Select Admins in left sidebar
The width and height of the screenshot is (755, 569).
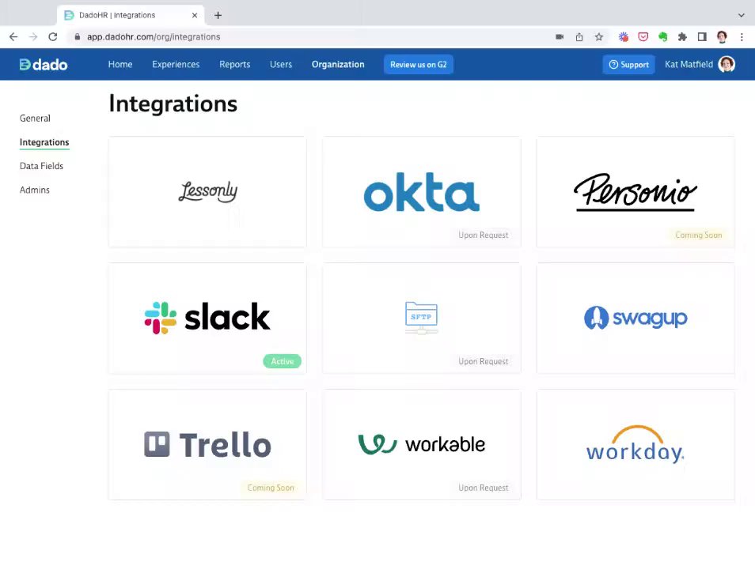point(35,190)
